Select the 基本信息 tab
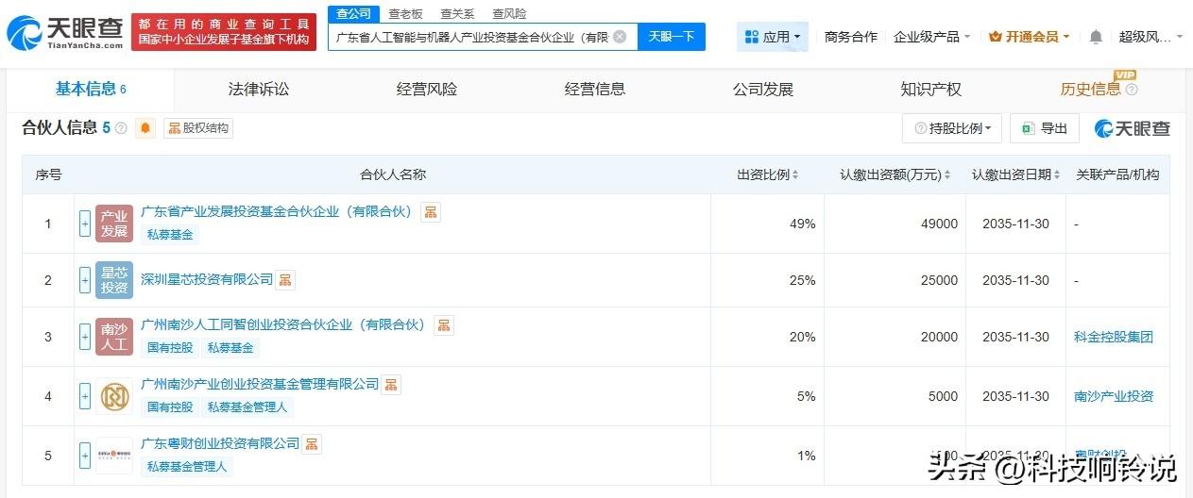Screen dimensions: 1193x498 click(91, 89)
